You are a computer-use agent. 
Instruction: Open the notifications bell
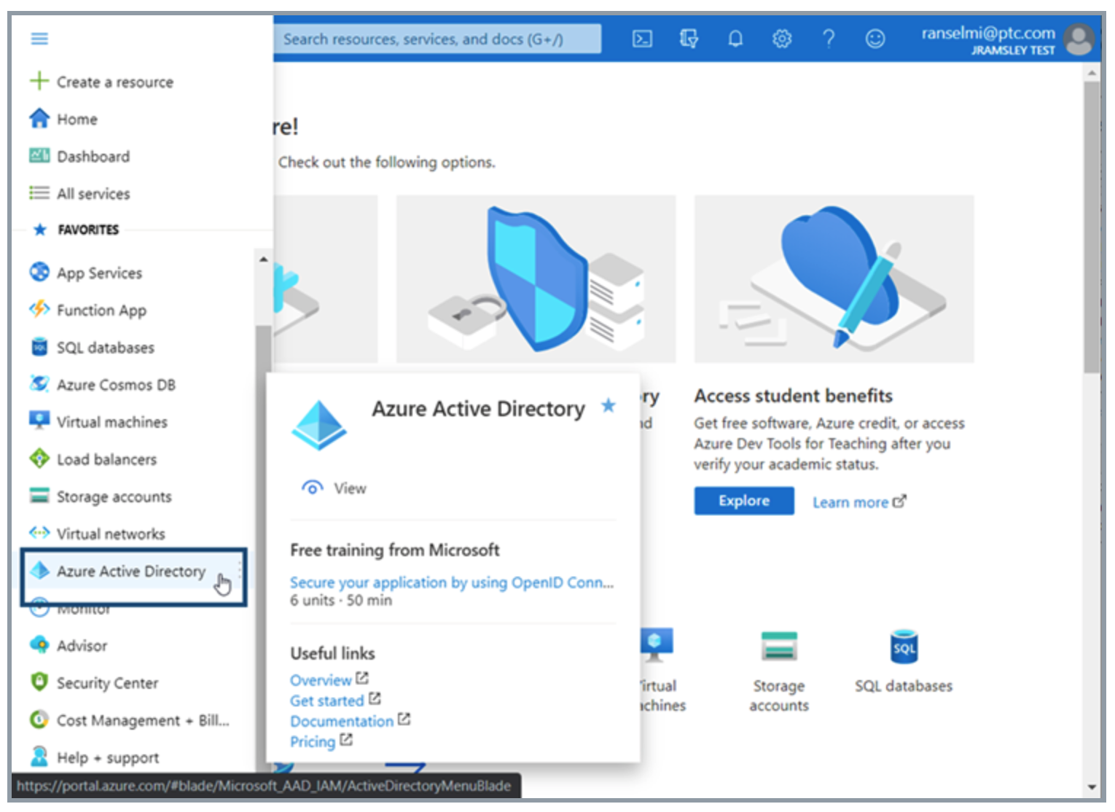pos(735,39)
